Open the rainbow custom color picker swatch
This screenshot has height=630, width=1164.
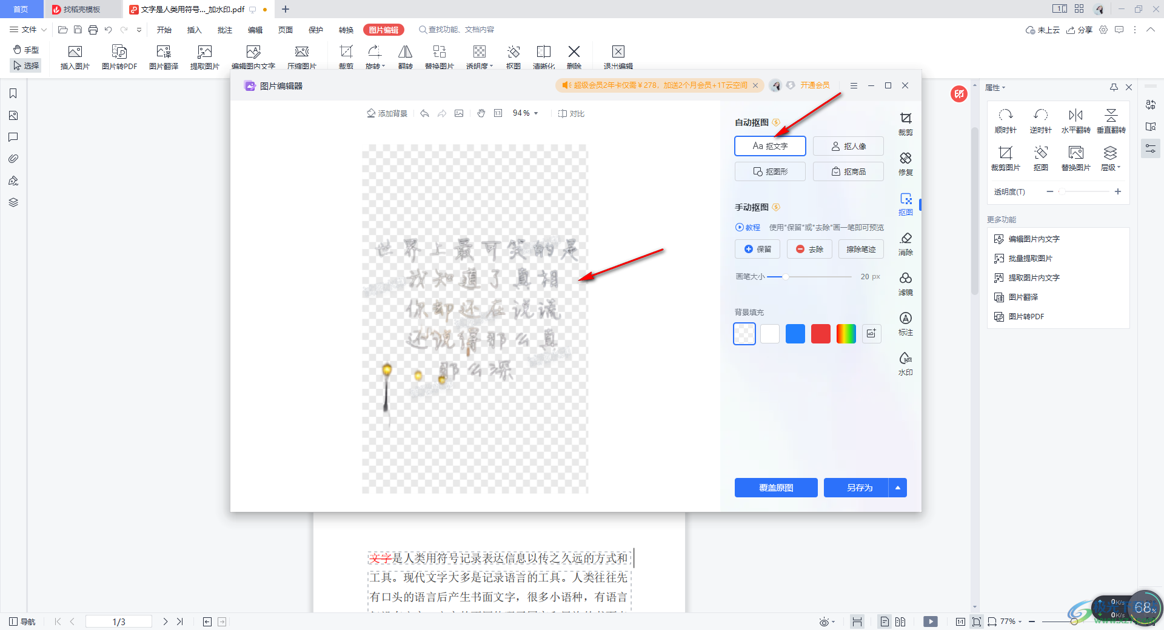pos(846,334)
